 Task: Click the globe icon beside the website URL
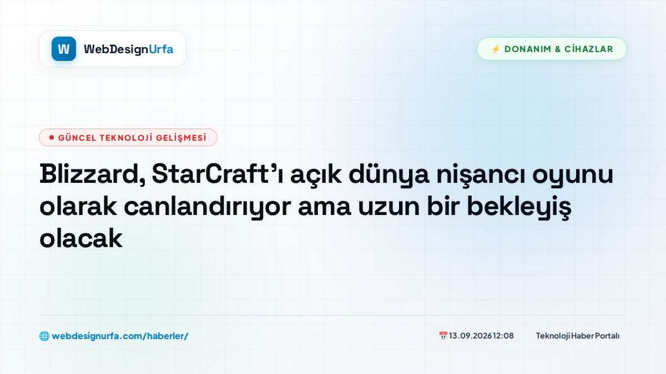[44, 336]
